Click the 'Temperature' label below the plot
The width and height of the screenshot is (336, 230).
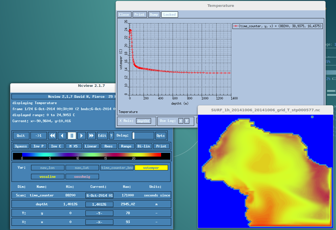[128, 112]
